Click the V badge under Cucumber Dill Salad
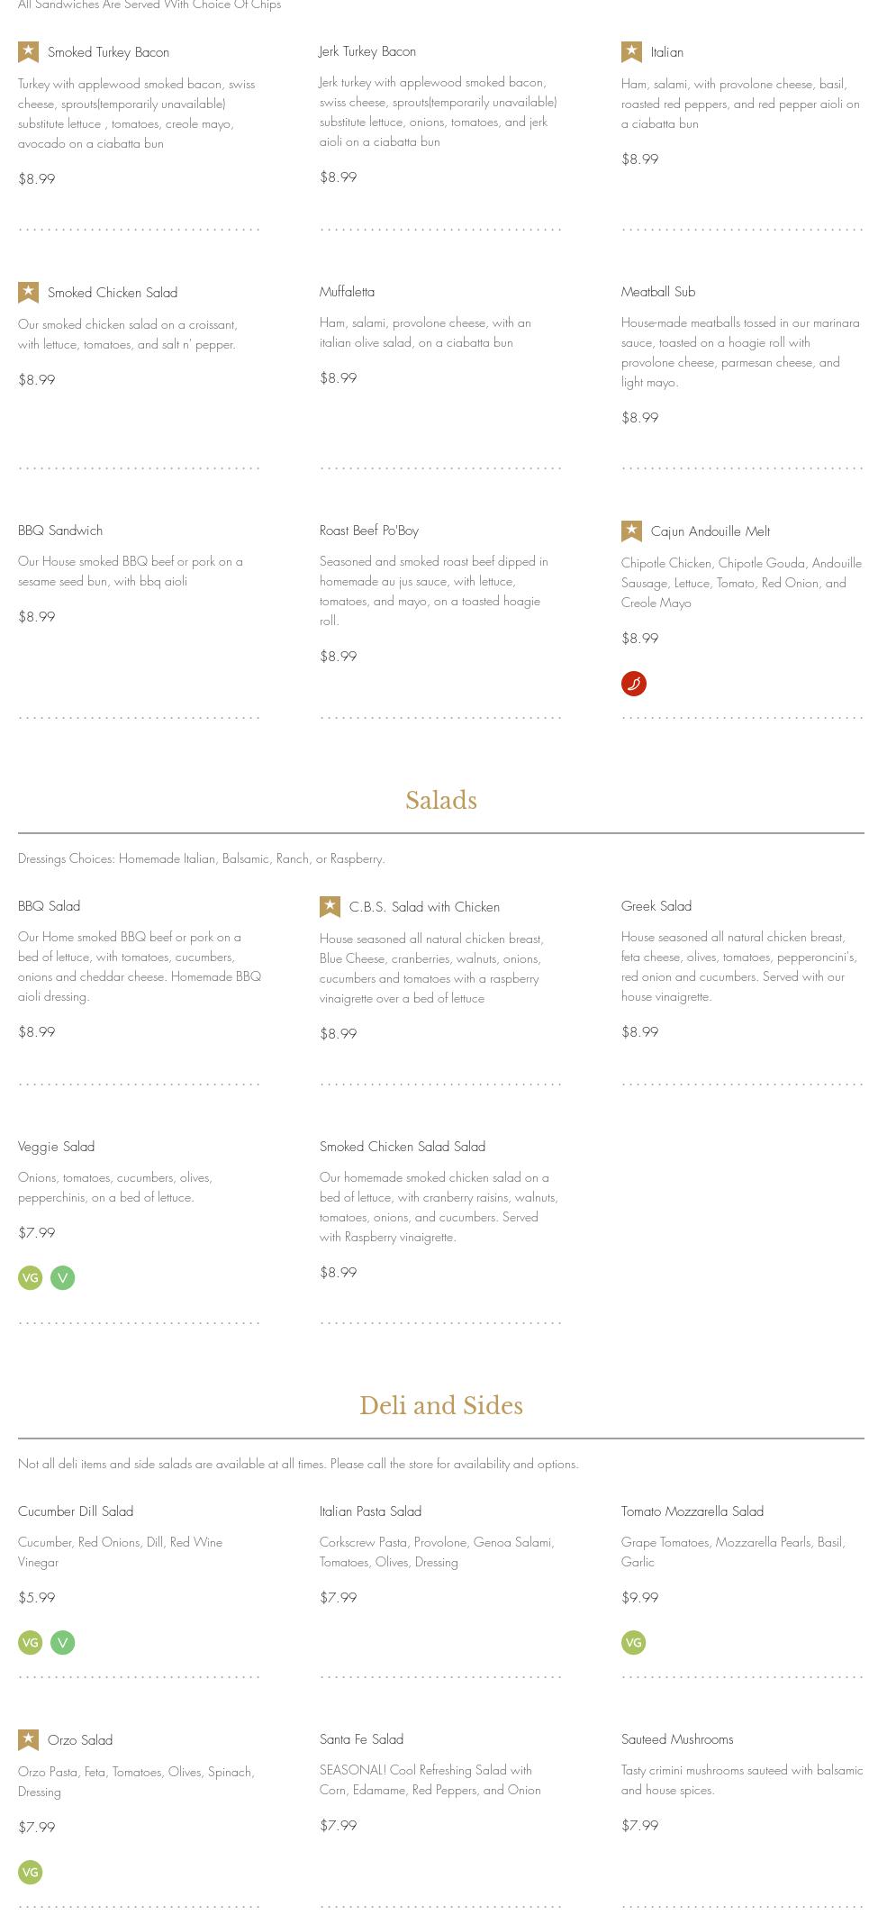This screenshot has height=1924, width=869. [x=62, y=1643]
